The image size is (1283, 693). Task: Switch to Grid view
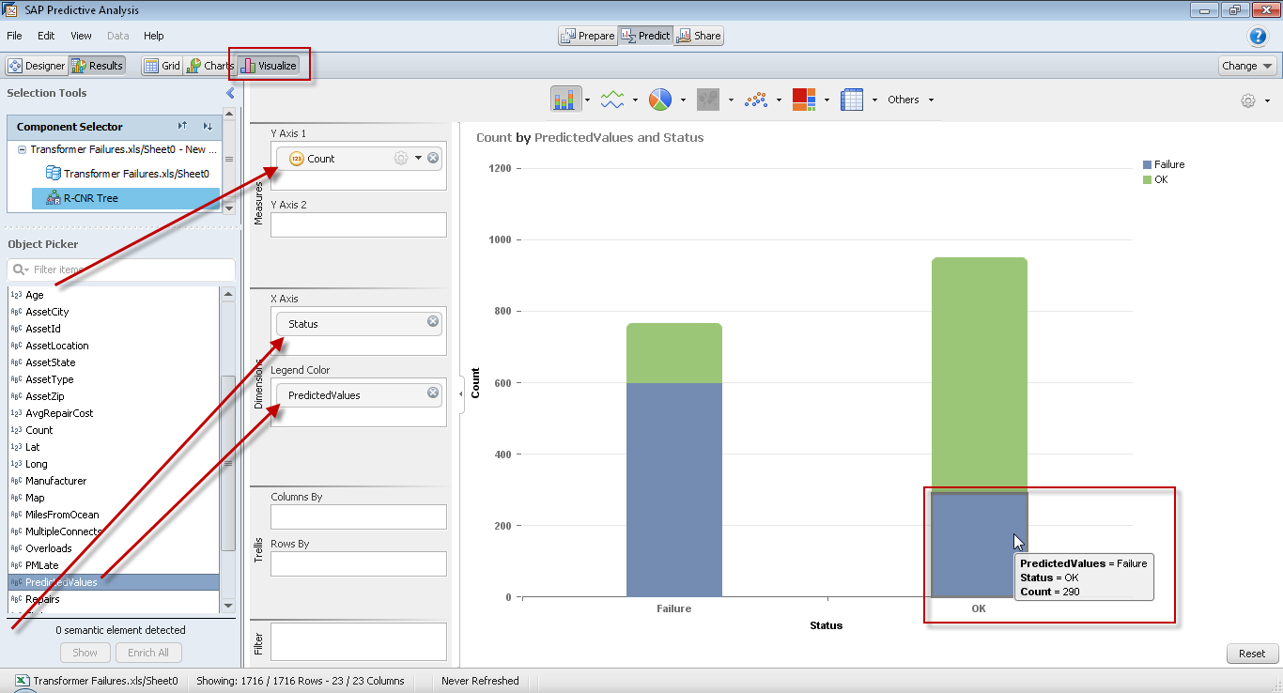(x=162, y=66)
